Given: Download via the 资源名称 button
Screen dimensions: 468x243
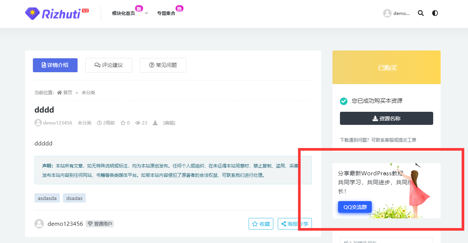Looking at the screenshot, I should coord(386,119).
